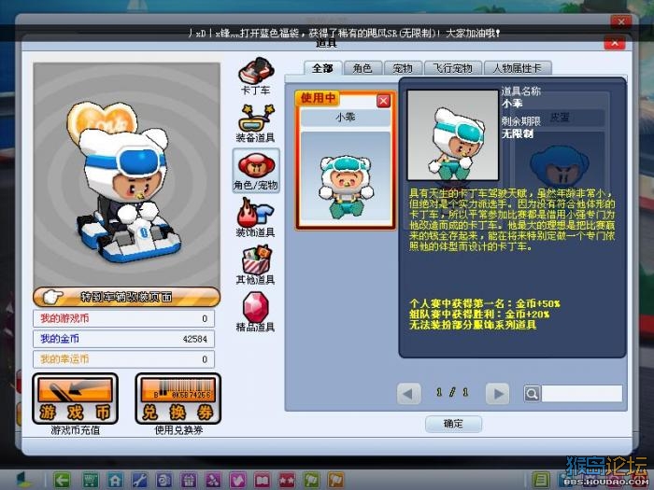Image resolution: width=654 pixels, height=490 pixels.
Task: Click the magnifier search icon
Action: point(533,393)
